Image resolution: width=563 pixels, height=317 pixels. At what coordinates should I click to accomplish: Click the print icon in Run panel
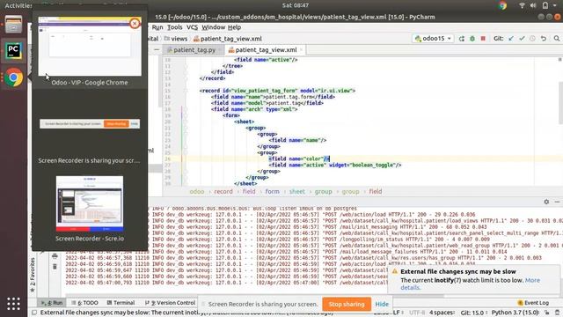[x=55, y=256]
